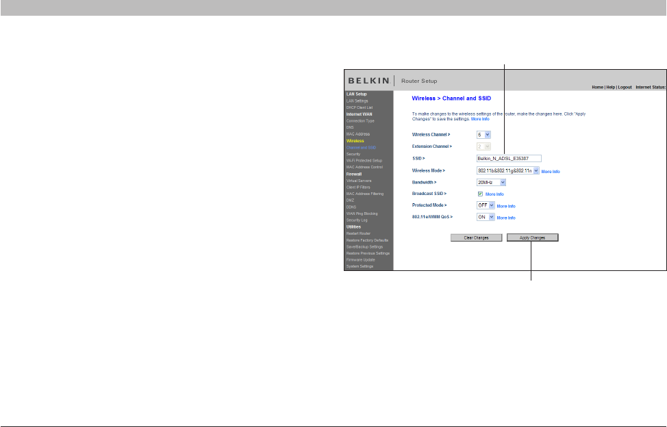Click the 'Wireless Channel >' label
This screenshot has height=427, width=667.
pos(431,135)
